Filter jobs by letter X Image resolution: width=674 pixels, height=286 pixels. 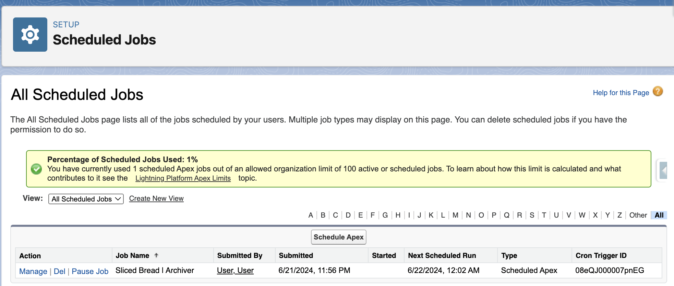point(595,215)
